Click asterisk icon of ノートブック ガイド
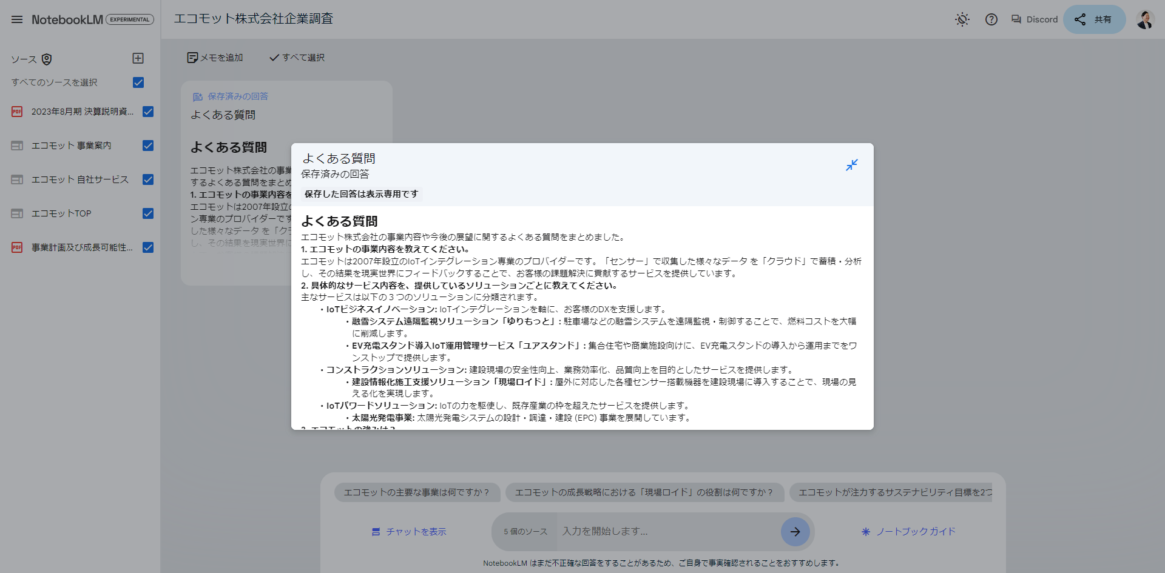This screenshot has height=573, width=1165. pyautogui.click(x=866, y=532)
